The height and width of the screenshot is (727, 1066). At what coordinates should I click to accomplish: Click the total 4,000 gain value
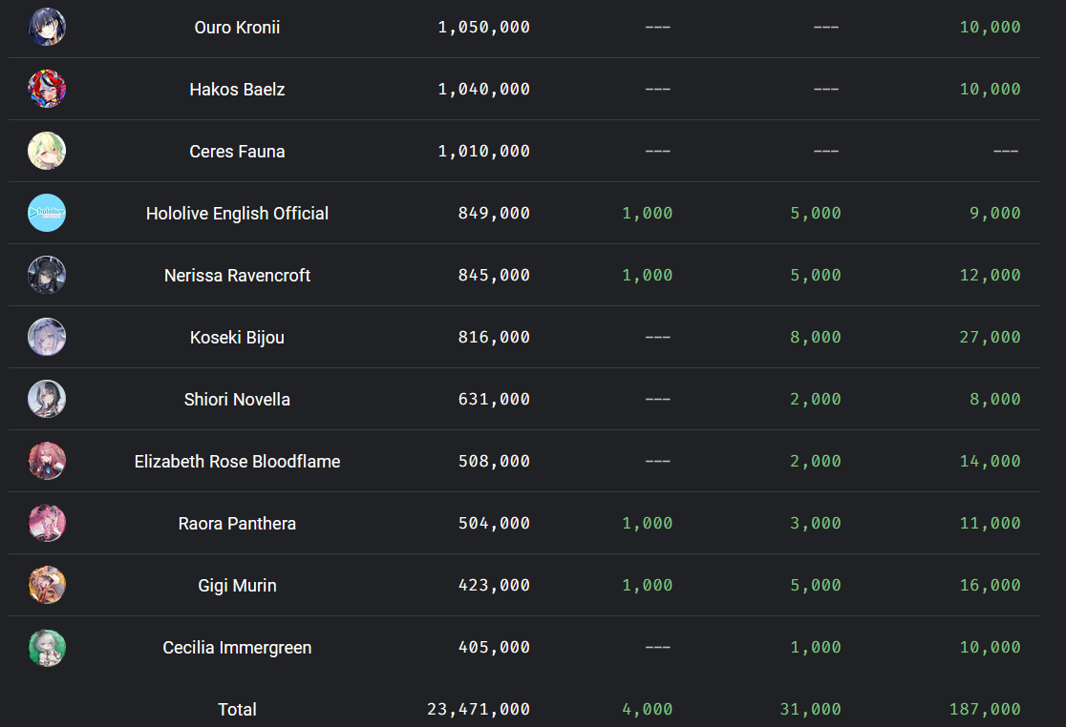click(x=648, y=710)
